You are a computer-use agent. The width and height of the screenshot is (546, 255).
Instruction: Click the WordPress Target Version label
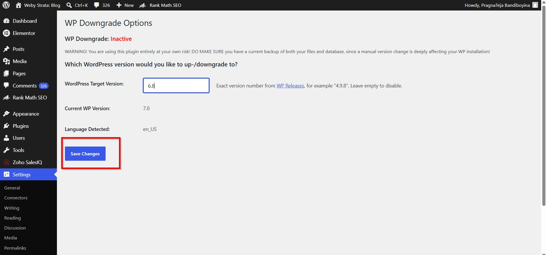[x=94, y=84]
